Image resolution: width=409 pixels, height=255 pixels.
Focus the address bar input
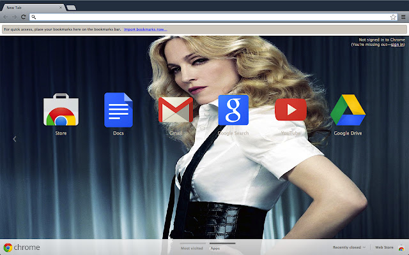click(213, 17)
